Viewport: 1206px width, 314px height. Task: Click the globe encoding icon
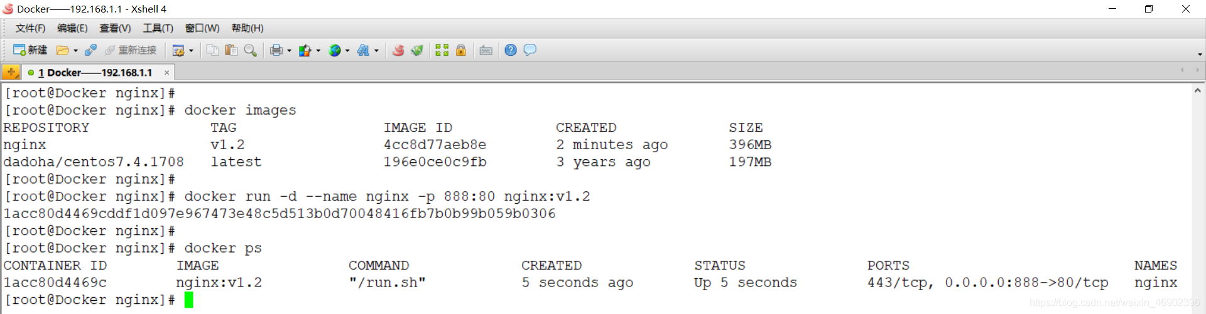point(335,50)
